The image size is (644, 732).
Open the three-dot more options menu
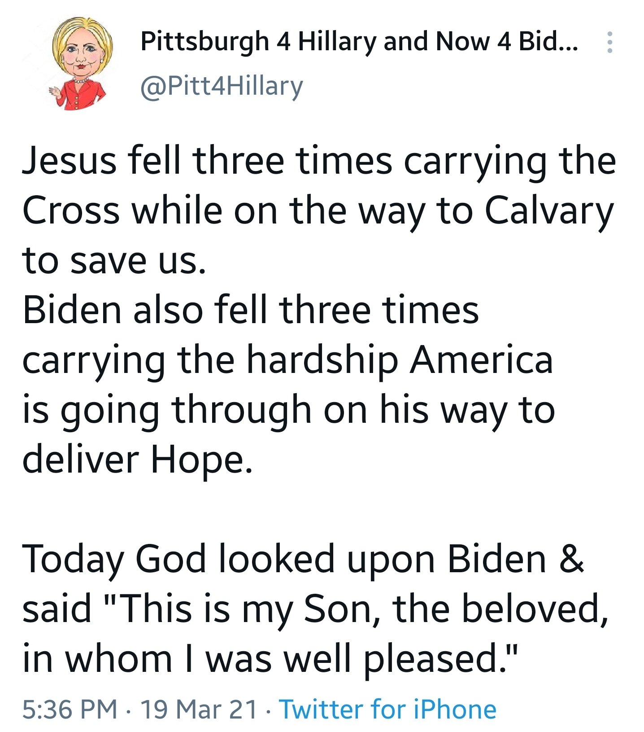tap(609, 42)
